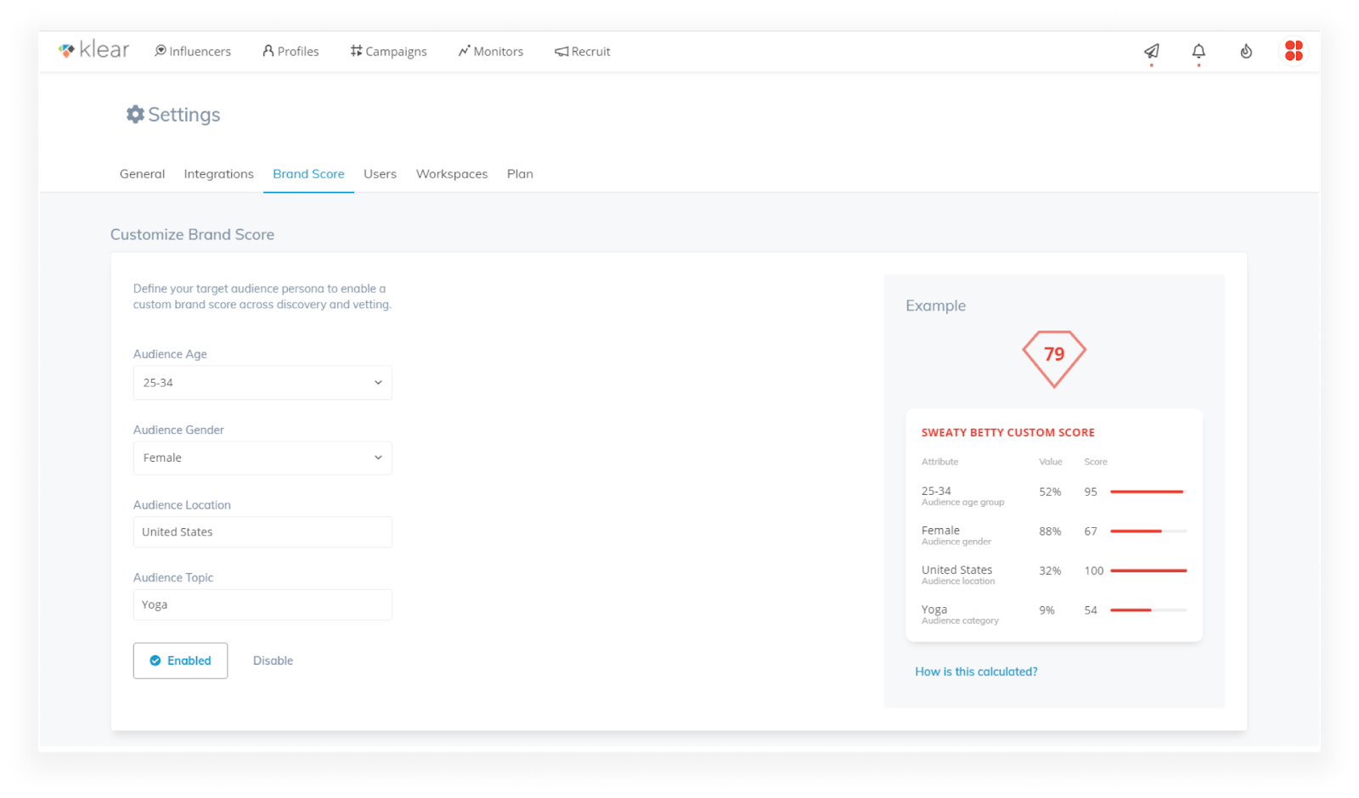Open the Workspaces tab
Image resolution: width=1359 pixels, height=798 pixels.
pyautogui.click(x=452, y=173)
